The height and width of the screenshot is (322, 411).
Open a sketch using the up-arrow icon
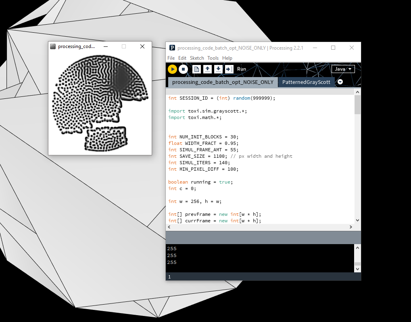207,69
